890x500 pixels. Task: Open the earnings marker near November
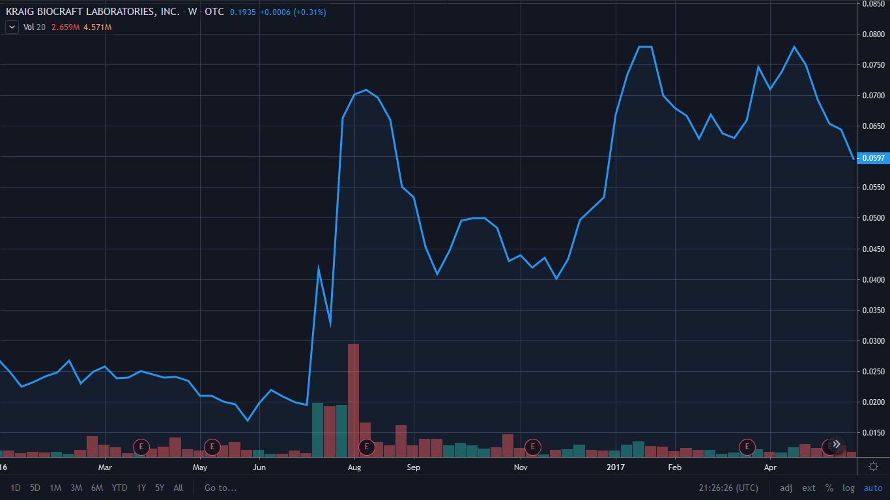pos(533,447)
